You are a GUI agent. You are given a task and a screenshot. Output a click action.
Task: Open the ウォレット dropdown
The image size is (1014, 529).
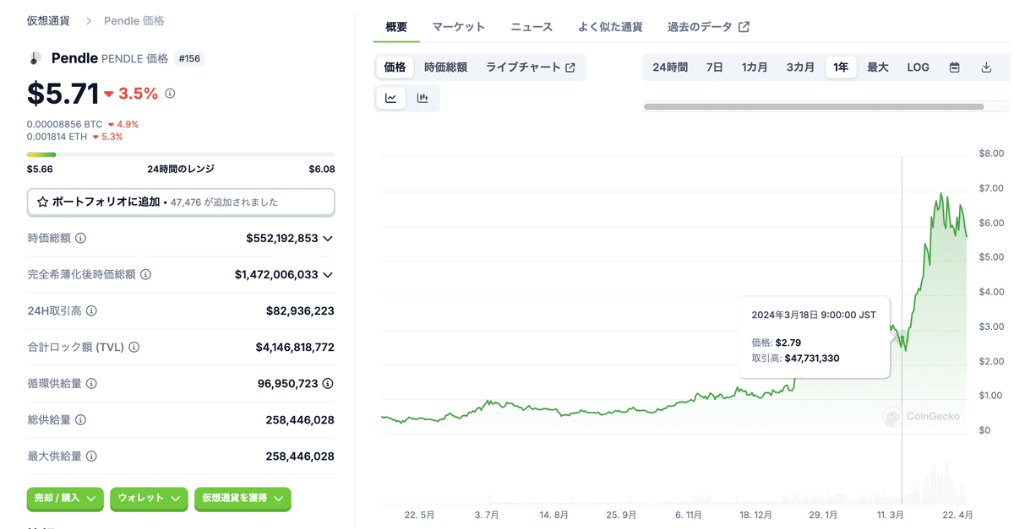(149, 499)
